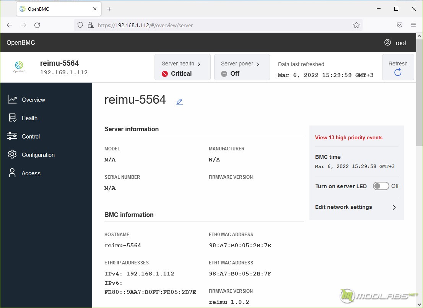Click scrollbar down arrow
The height and width of the screenshot is (308, 423).
click(419, 305)
